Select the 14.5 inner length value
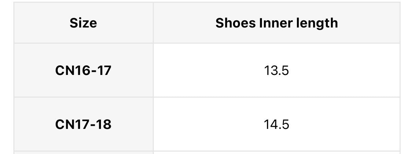The image size is (414, 154). (x=276, y=124)
